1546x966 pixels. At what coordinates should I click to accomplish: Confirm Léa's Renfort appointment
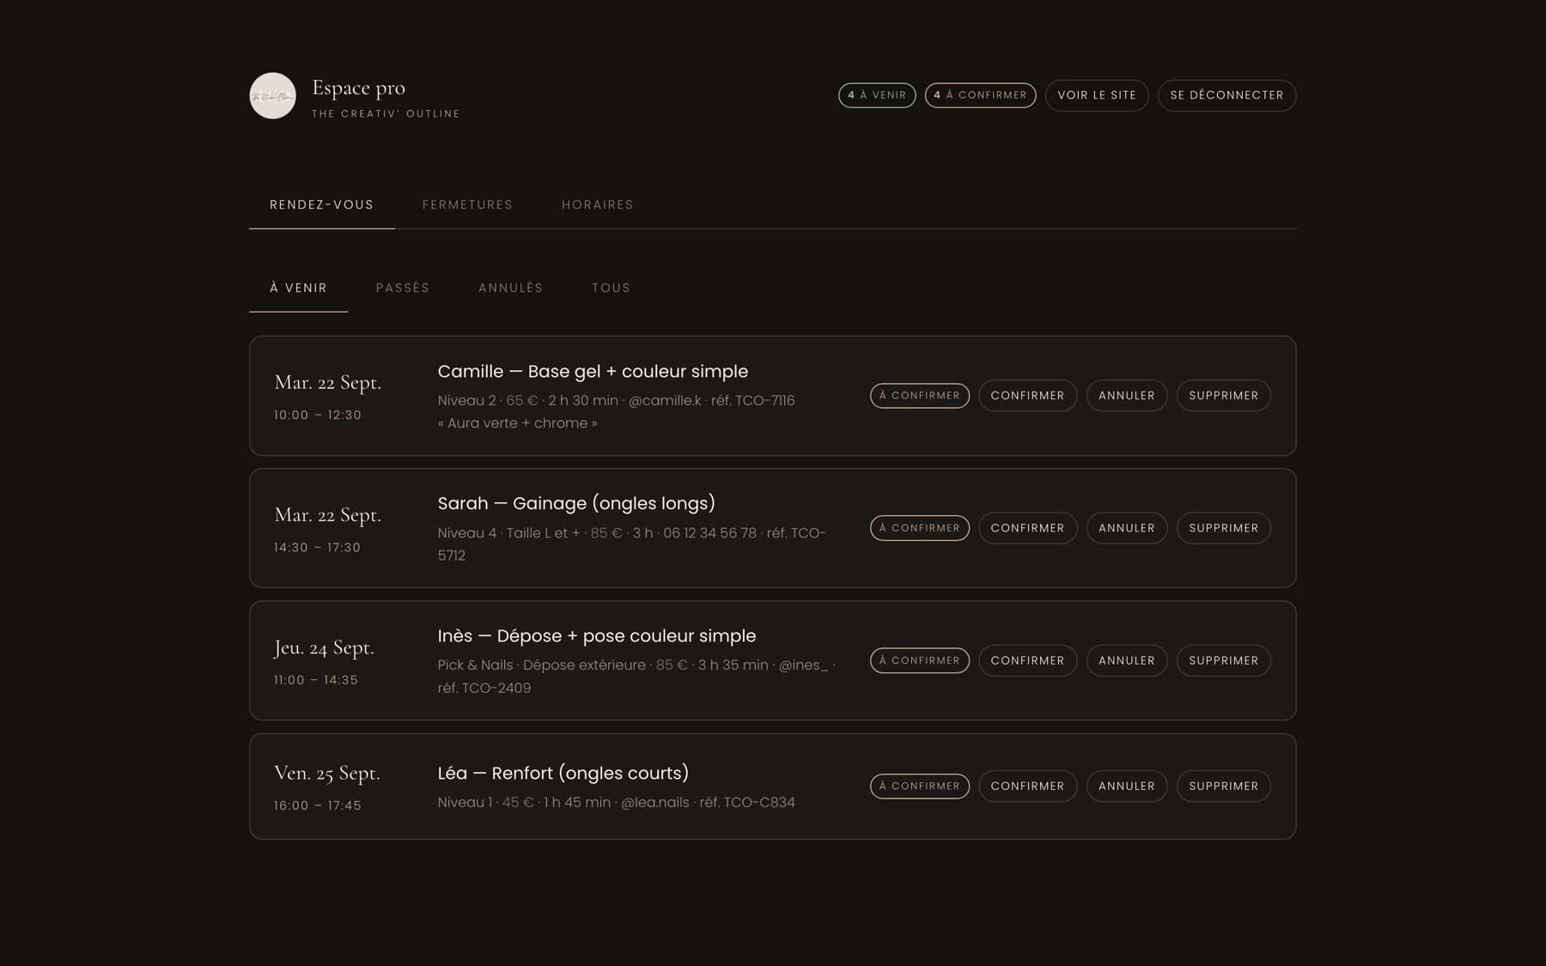1027,787
